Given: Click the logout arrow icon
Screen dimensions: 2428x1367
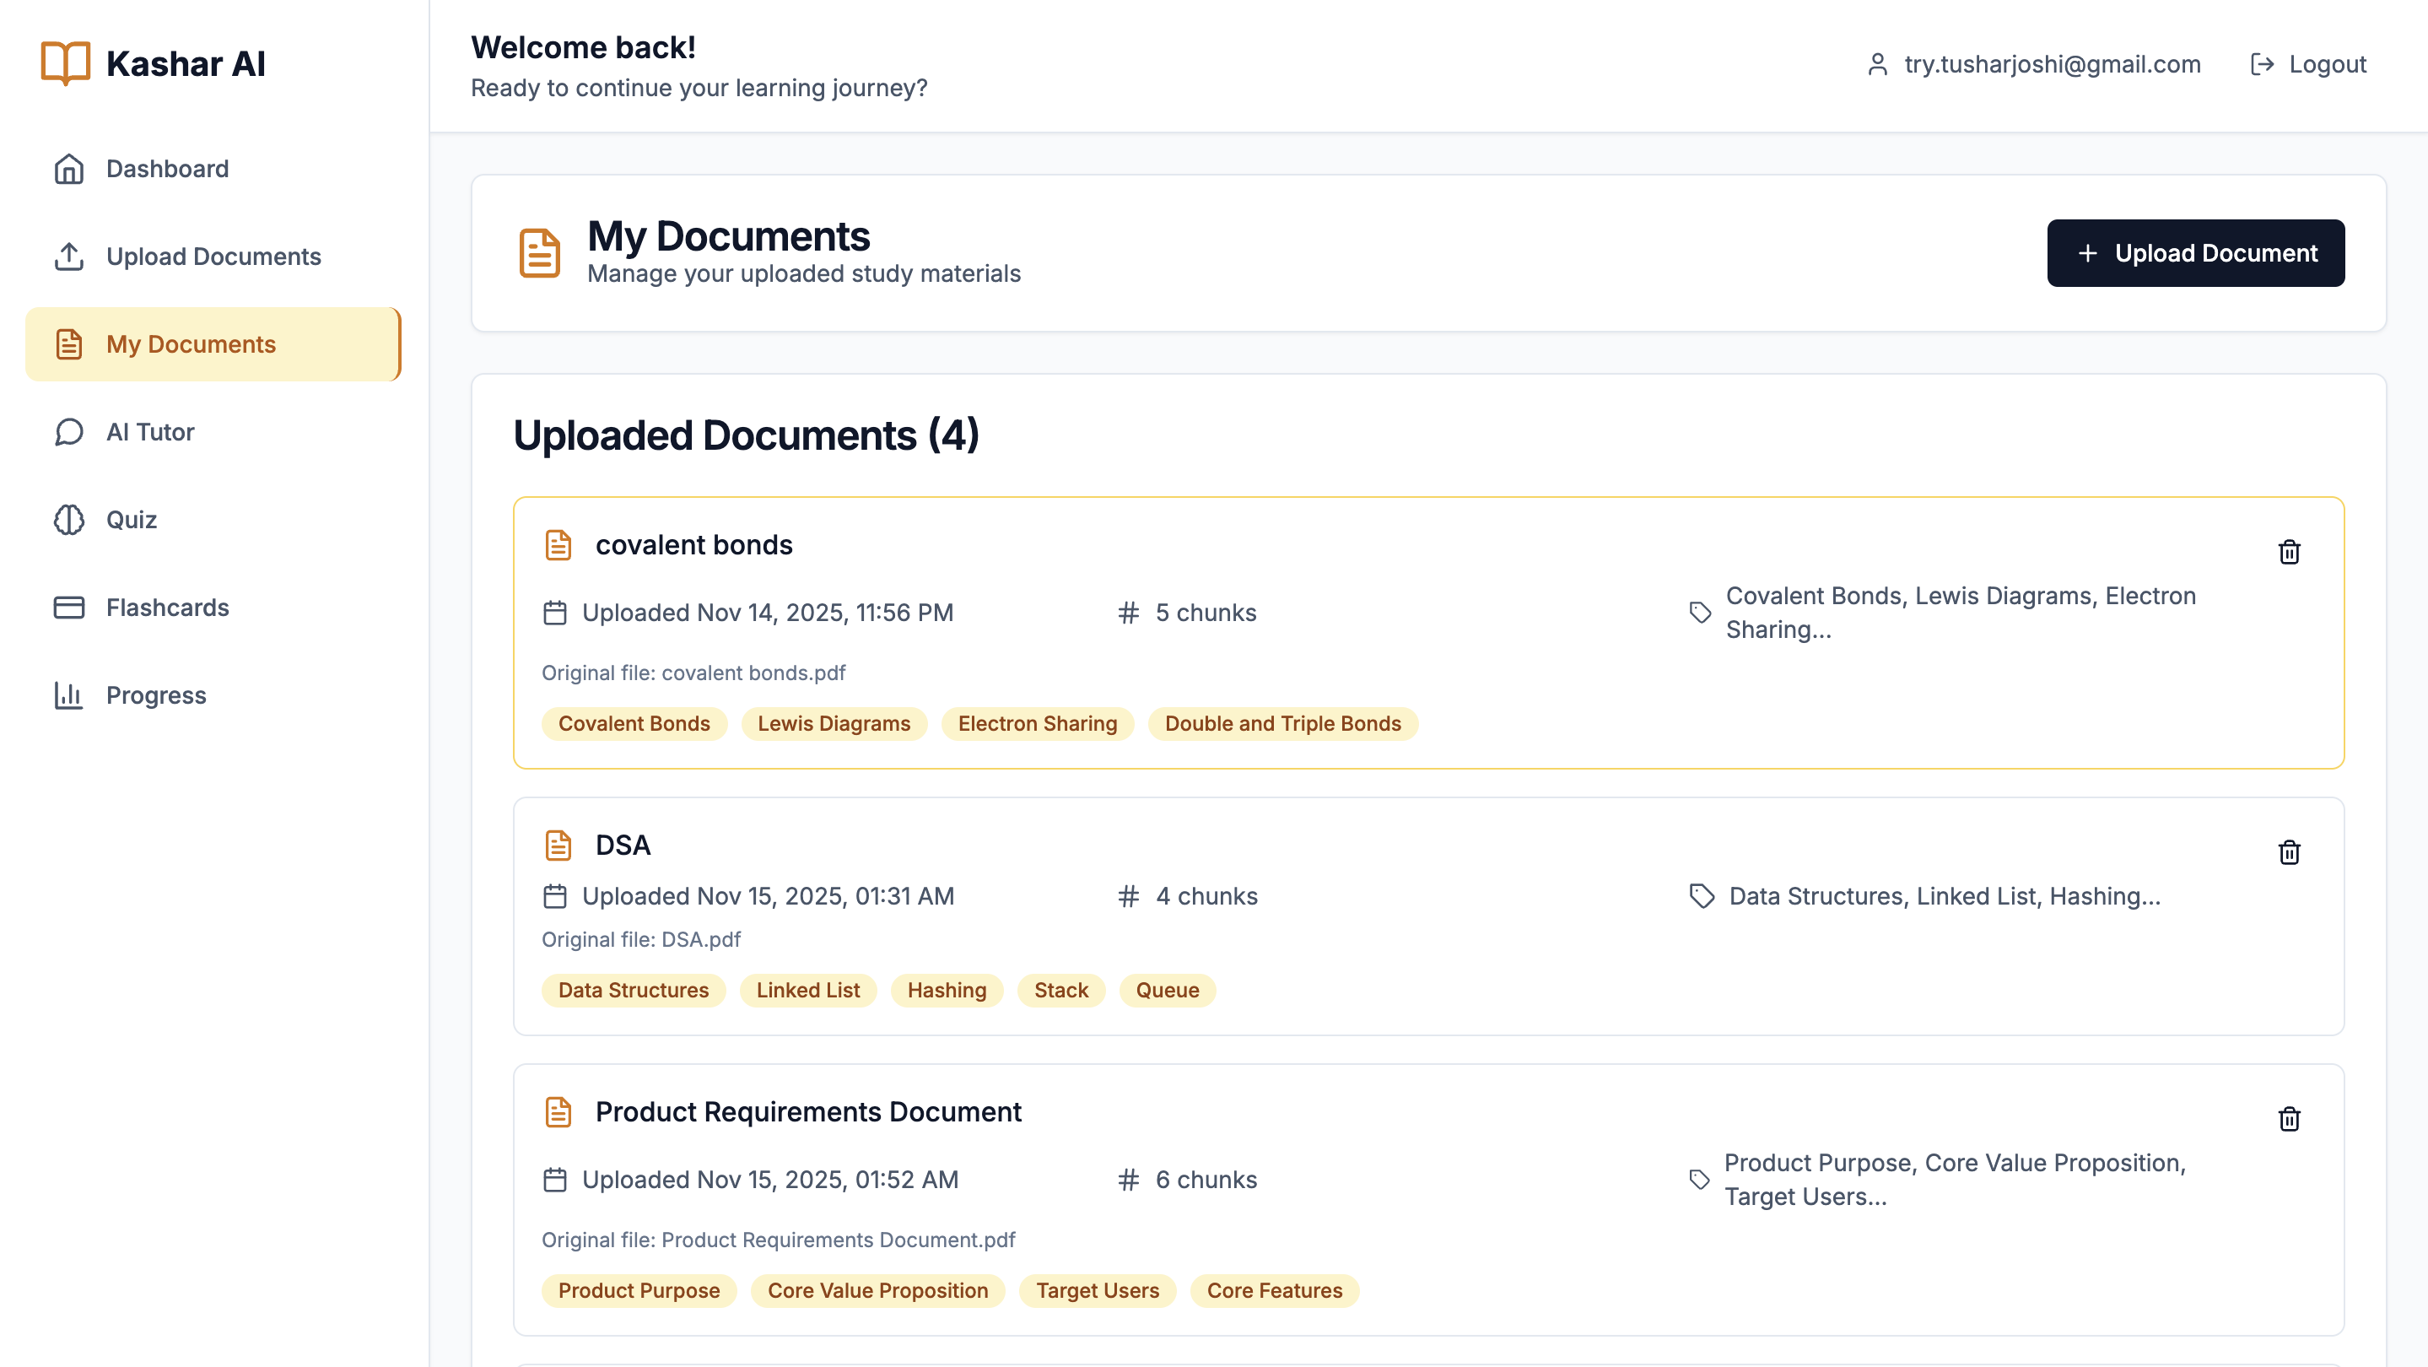Looking at the screenshot, I should click(2262, 64).
